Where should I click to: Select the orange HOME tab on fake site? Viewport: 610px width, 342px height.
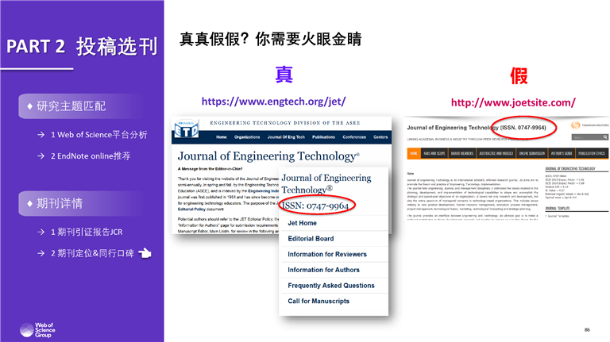(414, 153)
